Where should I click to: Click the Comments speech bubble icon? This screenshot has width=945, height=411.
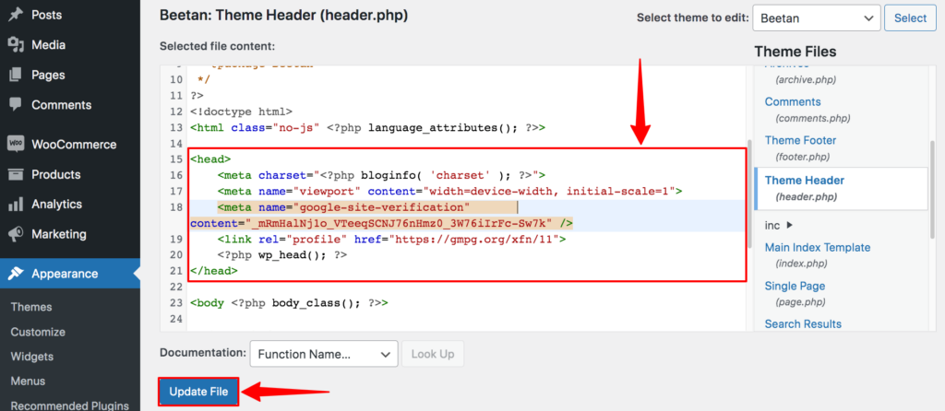click(x=16, y=105)
